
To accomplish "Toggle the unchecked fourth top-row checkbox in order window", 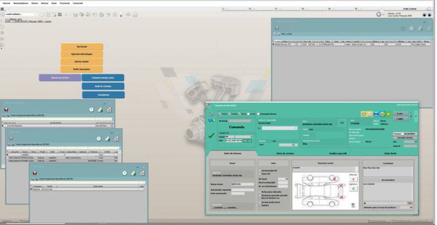I will (x=248, y=114).
